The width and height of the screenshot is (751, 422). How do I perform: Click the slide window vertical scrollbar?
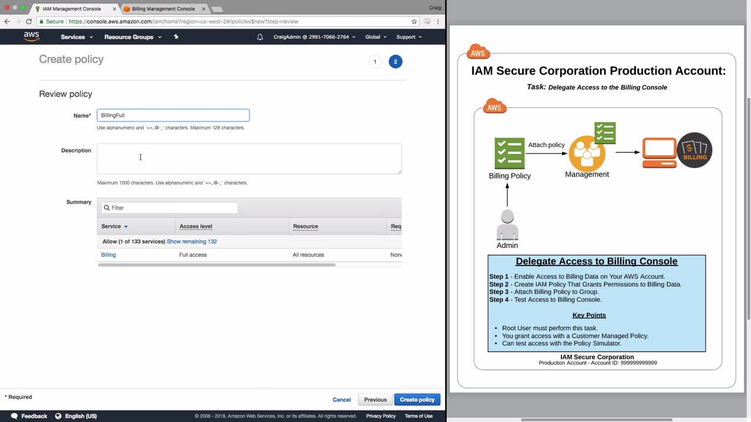748,209
